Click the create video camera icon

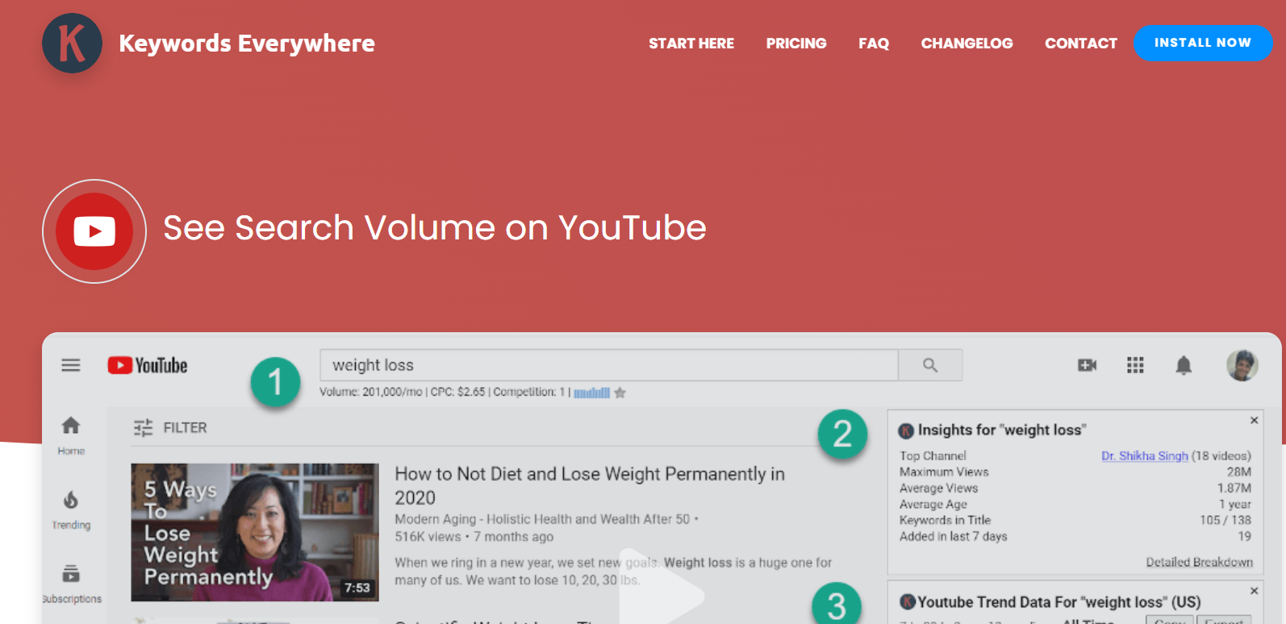point(1088,365)
